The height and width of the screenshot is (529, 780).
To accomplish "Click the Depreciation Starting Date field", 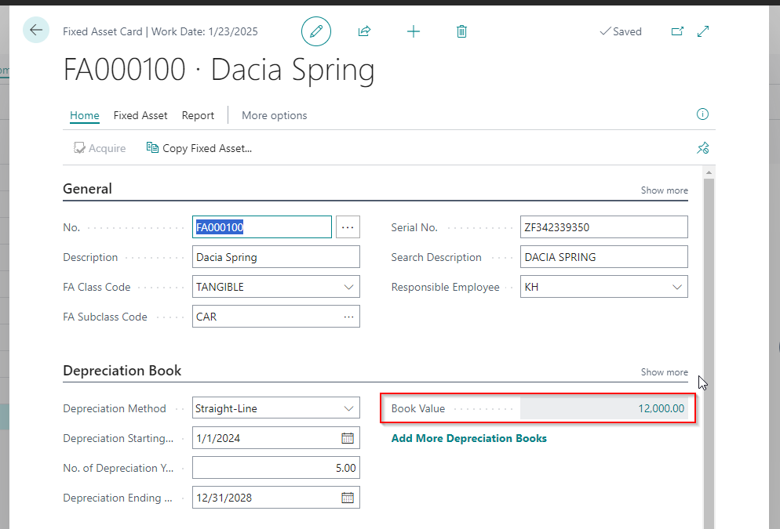I will coord(276,438).
